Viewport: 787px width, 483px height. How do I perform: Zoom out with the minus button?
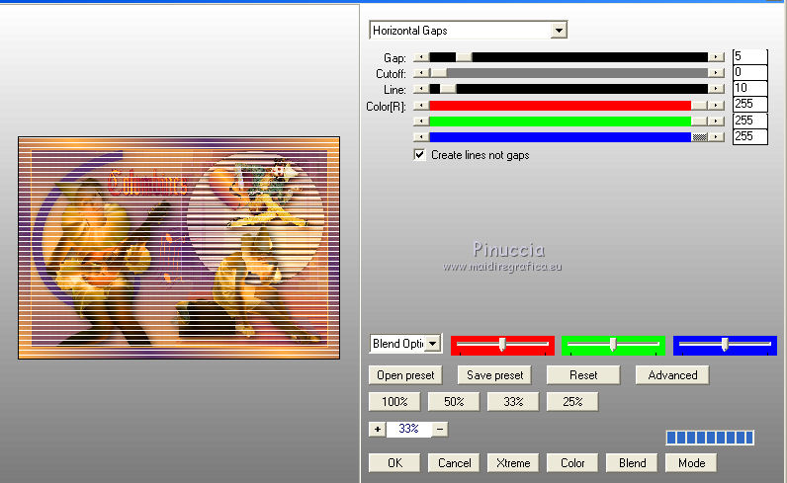[x=440, y=429]
